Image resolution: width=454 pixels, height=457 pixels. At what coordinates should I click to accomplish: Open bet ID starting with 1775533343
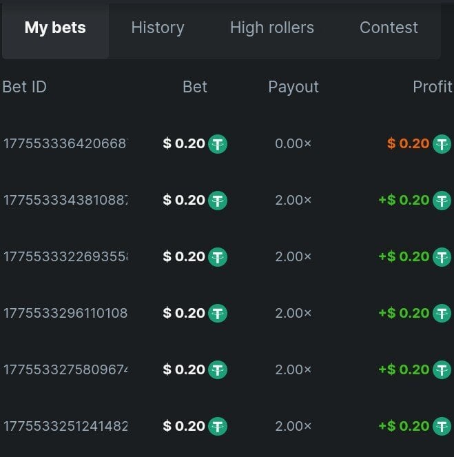[65, 201]
